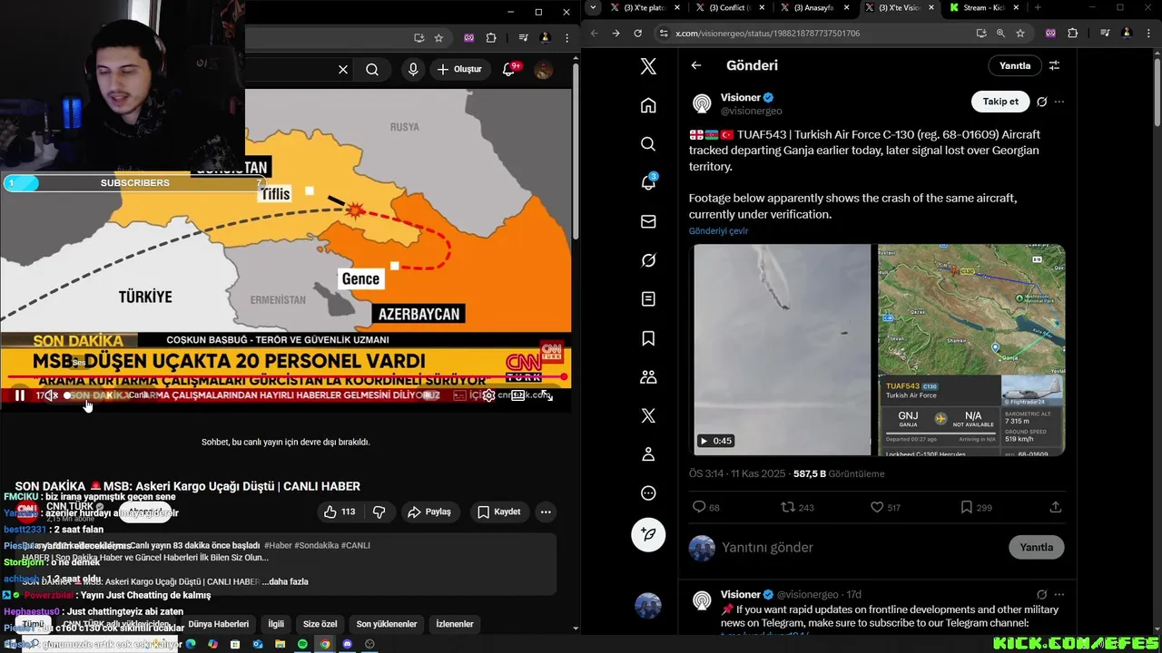Open Visioner's profile avatar on the post
Image resolution: width=1162 pixels, height=653 pixels.
pos(702,102)
